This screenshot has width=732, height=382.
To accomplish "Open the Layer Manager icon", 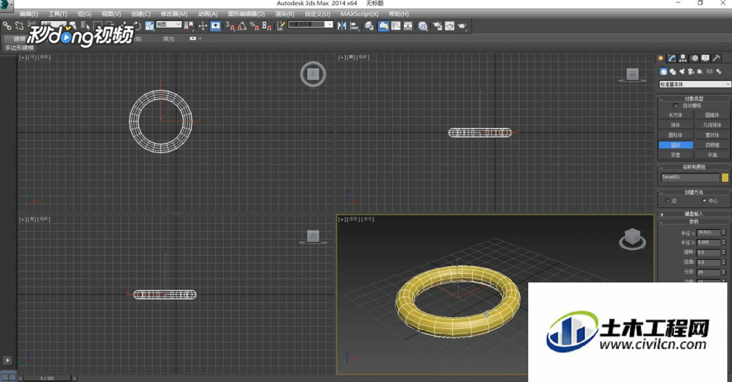I will click(369, 26).
